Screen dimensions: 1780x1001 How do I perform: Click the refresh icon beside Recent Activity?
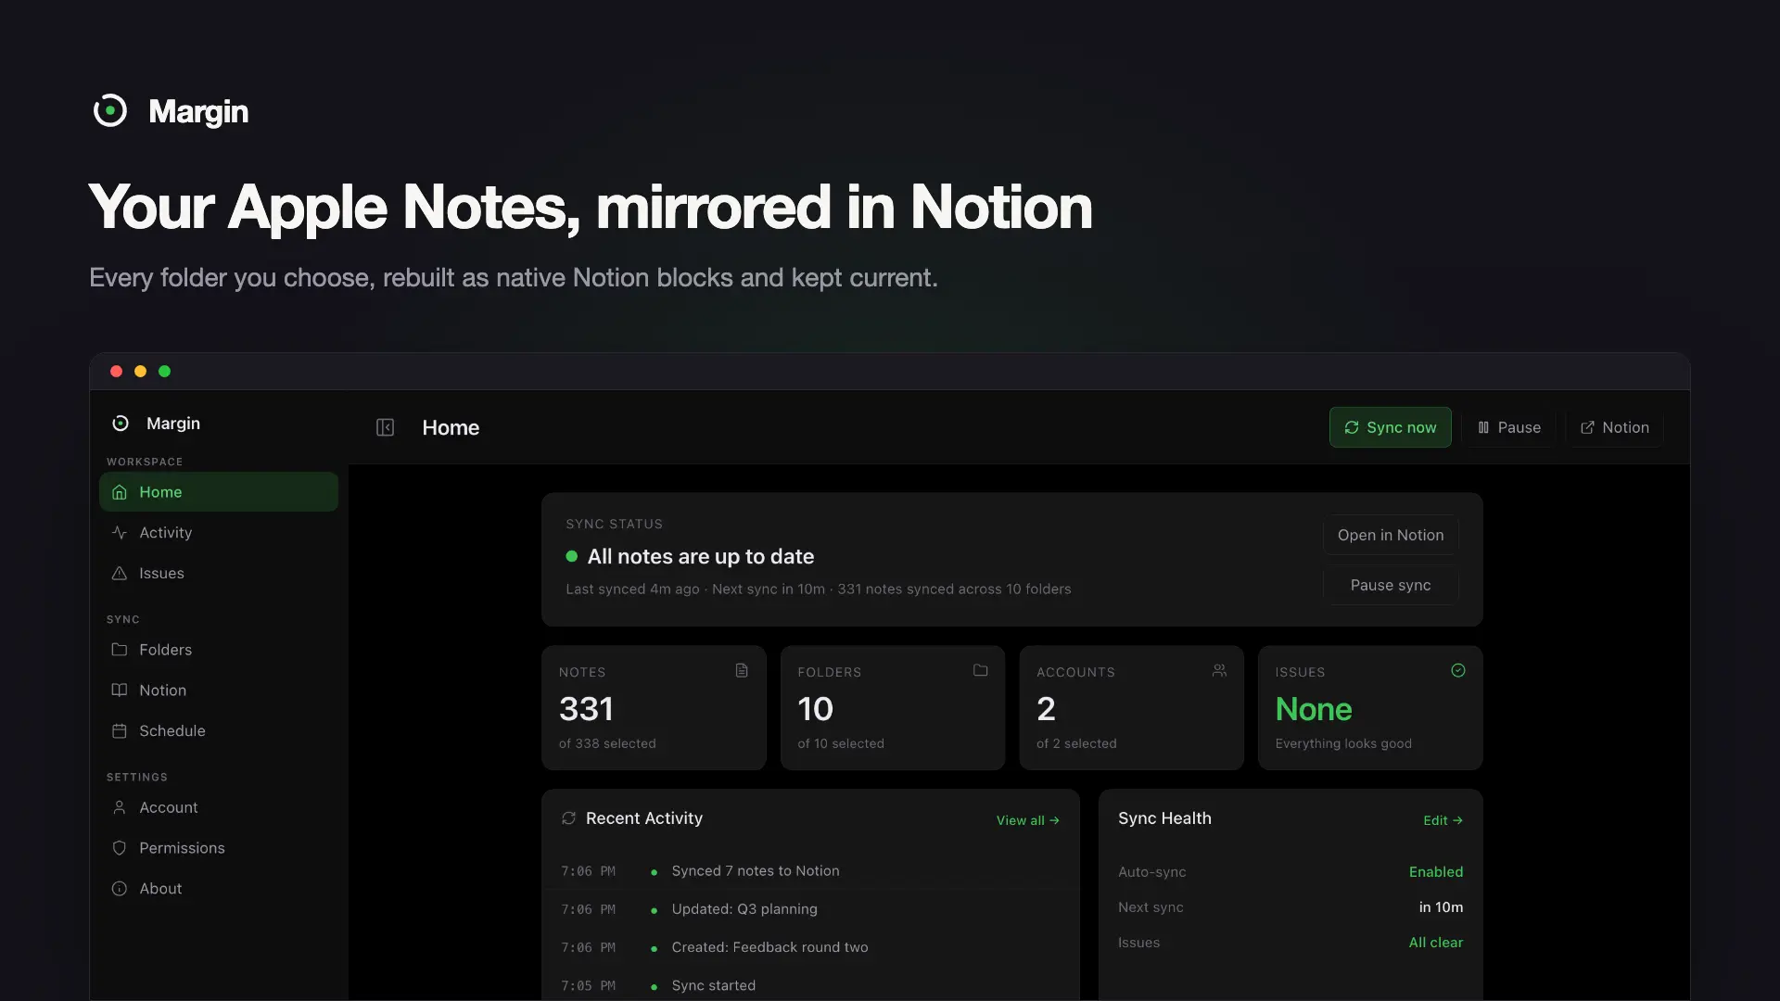tap(568, 818)
